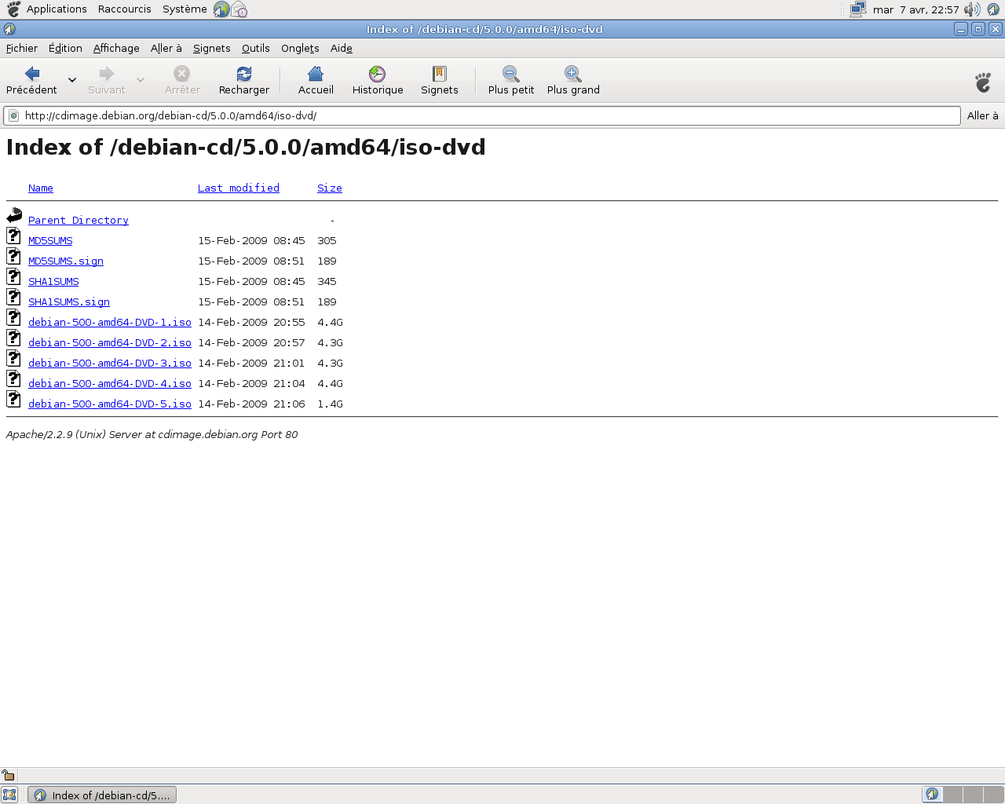The image size is (1005, 804).
Task: Reload page with Recharger icon
Action: pos(244,74)
